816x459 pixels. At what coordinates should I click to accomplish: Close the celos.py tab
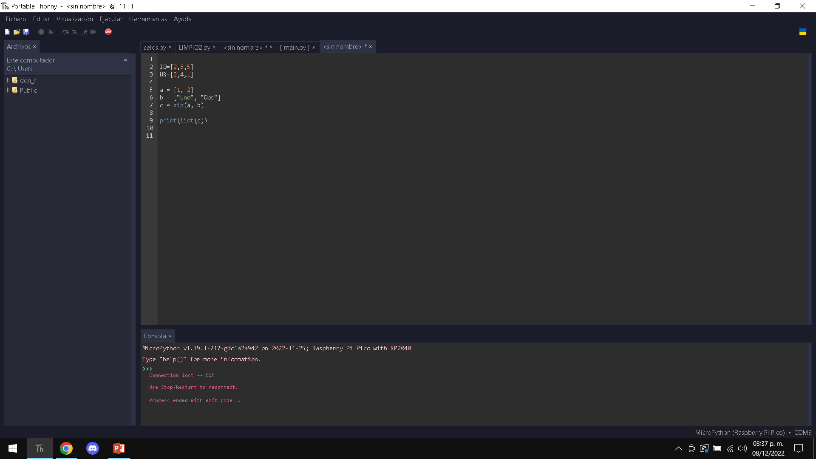tap(170, 47)
